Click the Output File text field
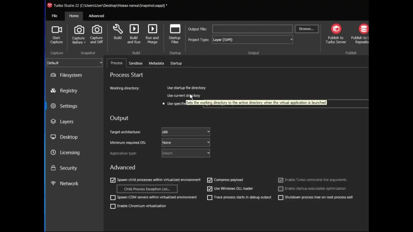 [x=253, y=29]
